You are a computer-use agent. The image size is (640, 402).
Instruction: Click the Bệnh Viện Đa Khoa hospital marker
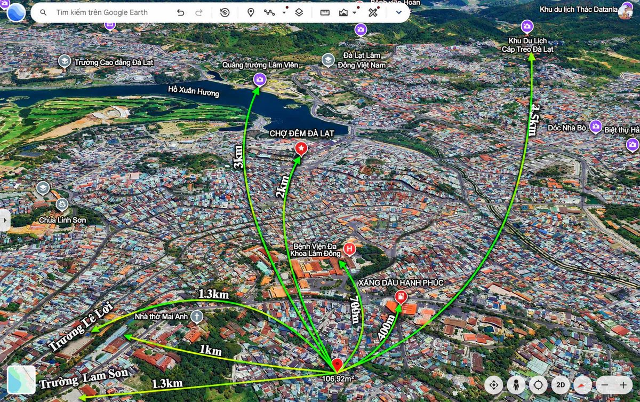click(350, 249)
